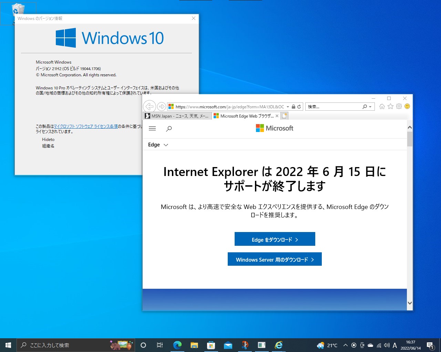Click the scrollbar down arrow on the page
This screenshot has width=441, height=352.
click(410, 303)
